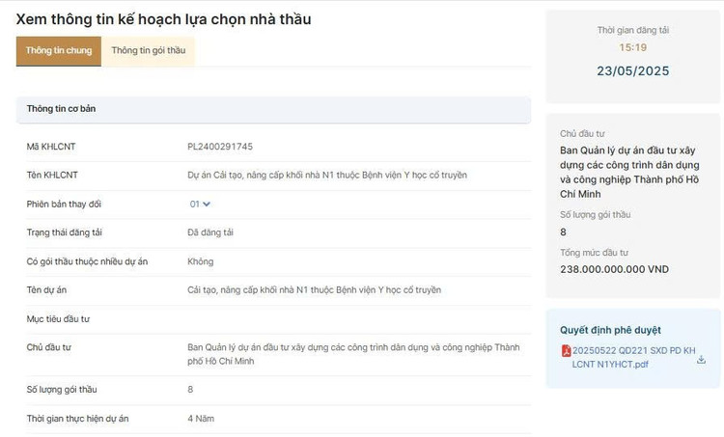Click the posting date 23/05/2025
The width and height of the screenshot is (724, 437).
pos(632,71)
